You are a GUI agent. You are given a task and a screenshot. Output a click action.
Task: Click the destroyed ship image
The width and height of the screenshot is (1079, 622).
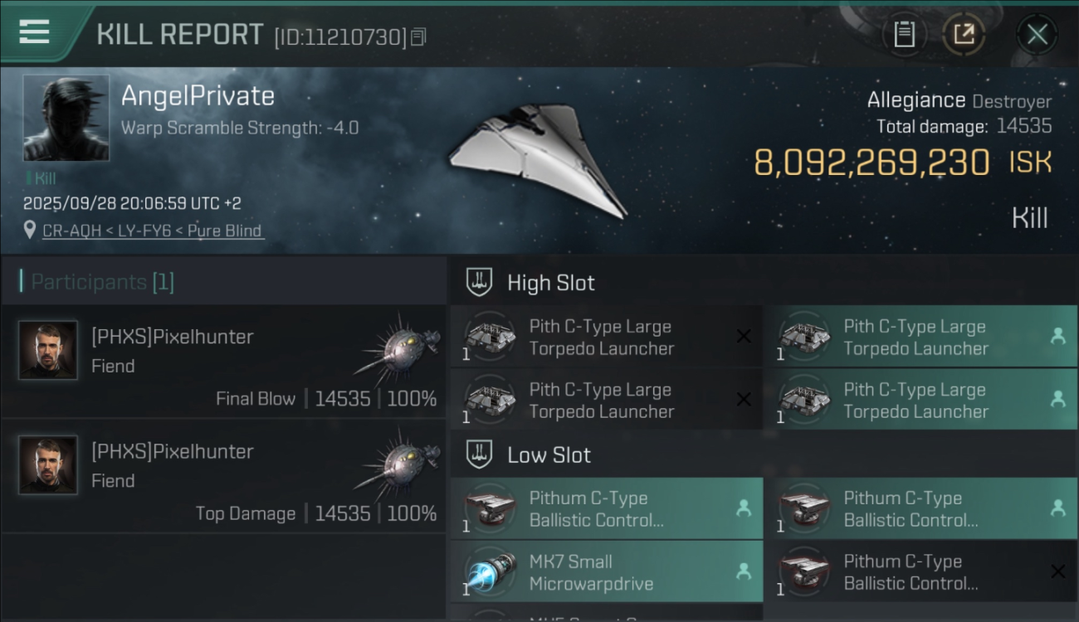(x=538, y=160)
